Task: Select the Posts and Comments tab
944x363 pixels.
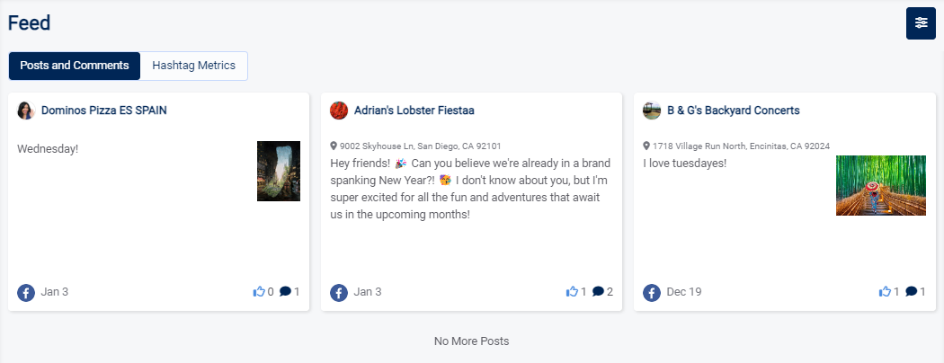Action: [x=75, y=66]
